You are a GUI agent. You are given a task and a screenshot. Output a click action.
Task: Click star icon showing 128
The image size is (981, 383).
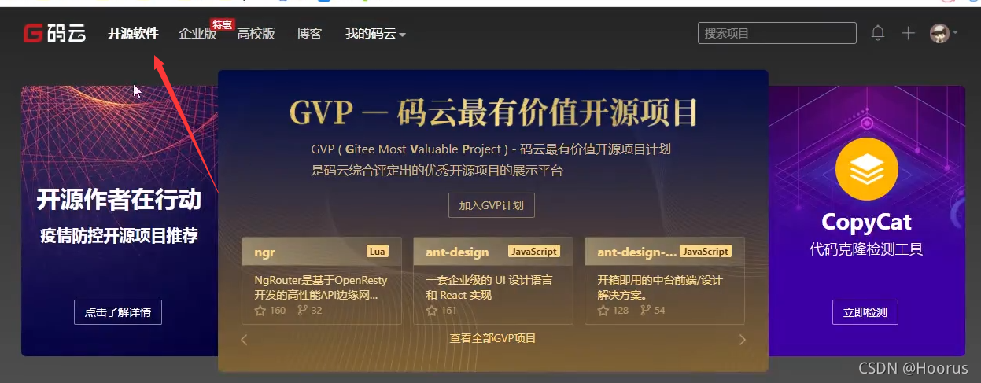pos(603,311)
